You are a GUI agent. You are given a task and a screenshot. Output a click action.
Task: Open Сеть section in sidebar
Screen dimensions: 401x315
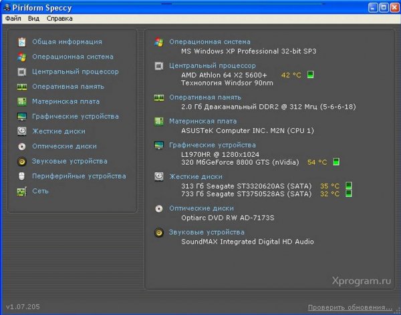[40, 191]
